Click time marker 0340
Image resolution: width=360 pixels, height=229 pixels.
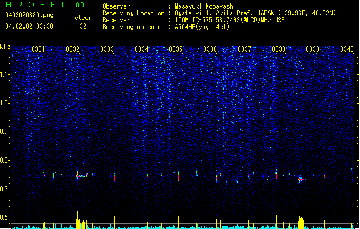coord(347,49)
